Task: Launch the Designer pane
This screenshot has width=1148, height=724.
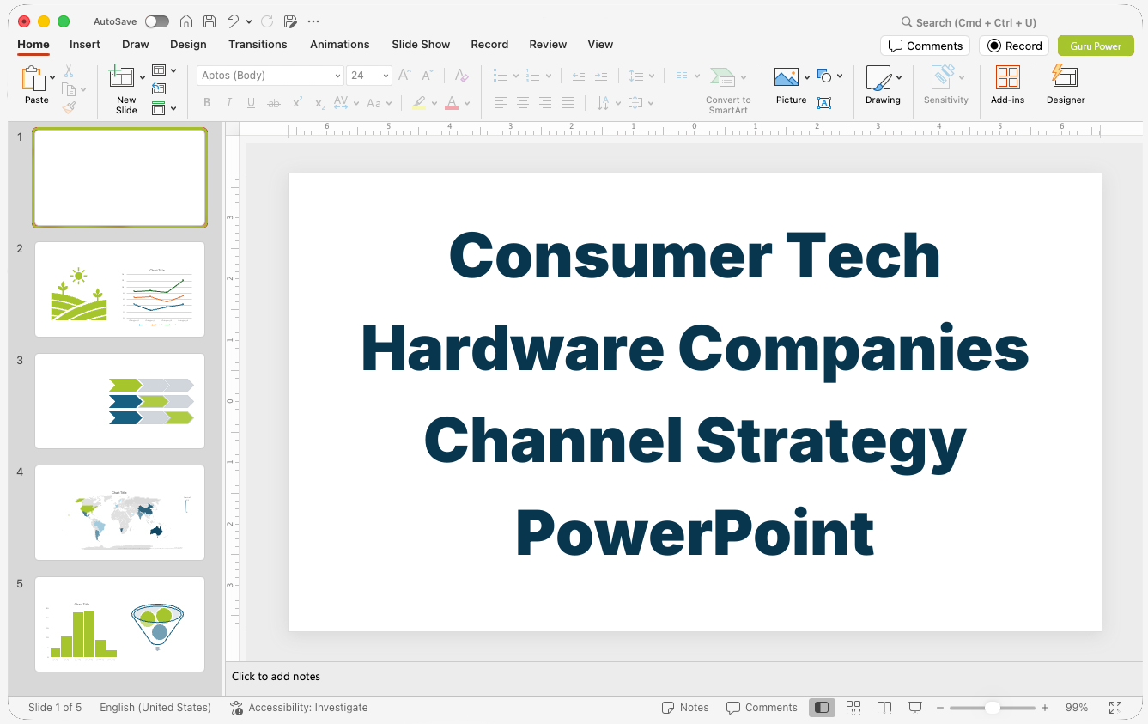Action: pos(1066,84)
